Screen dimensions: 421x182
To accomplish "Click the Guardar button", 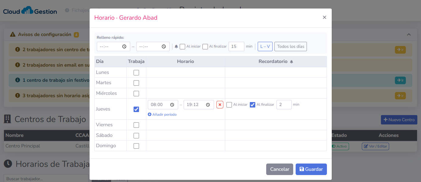I will pyautogui.click(x=311, y=169).
